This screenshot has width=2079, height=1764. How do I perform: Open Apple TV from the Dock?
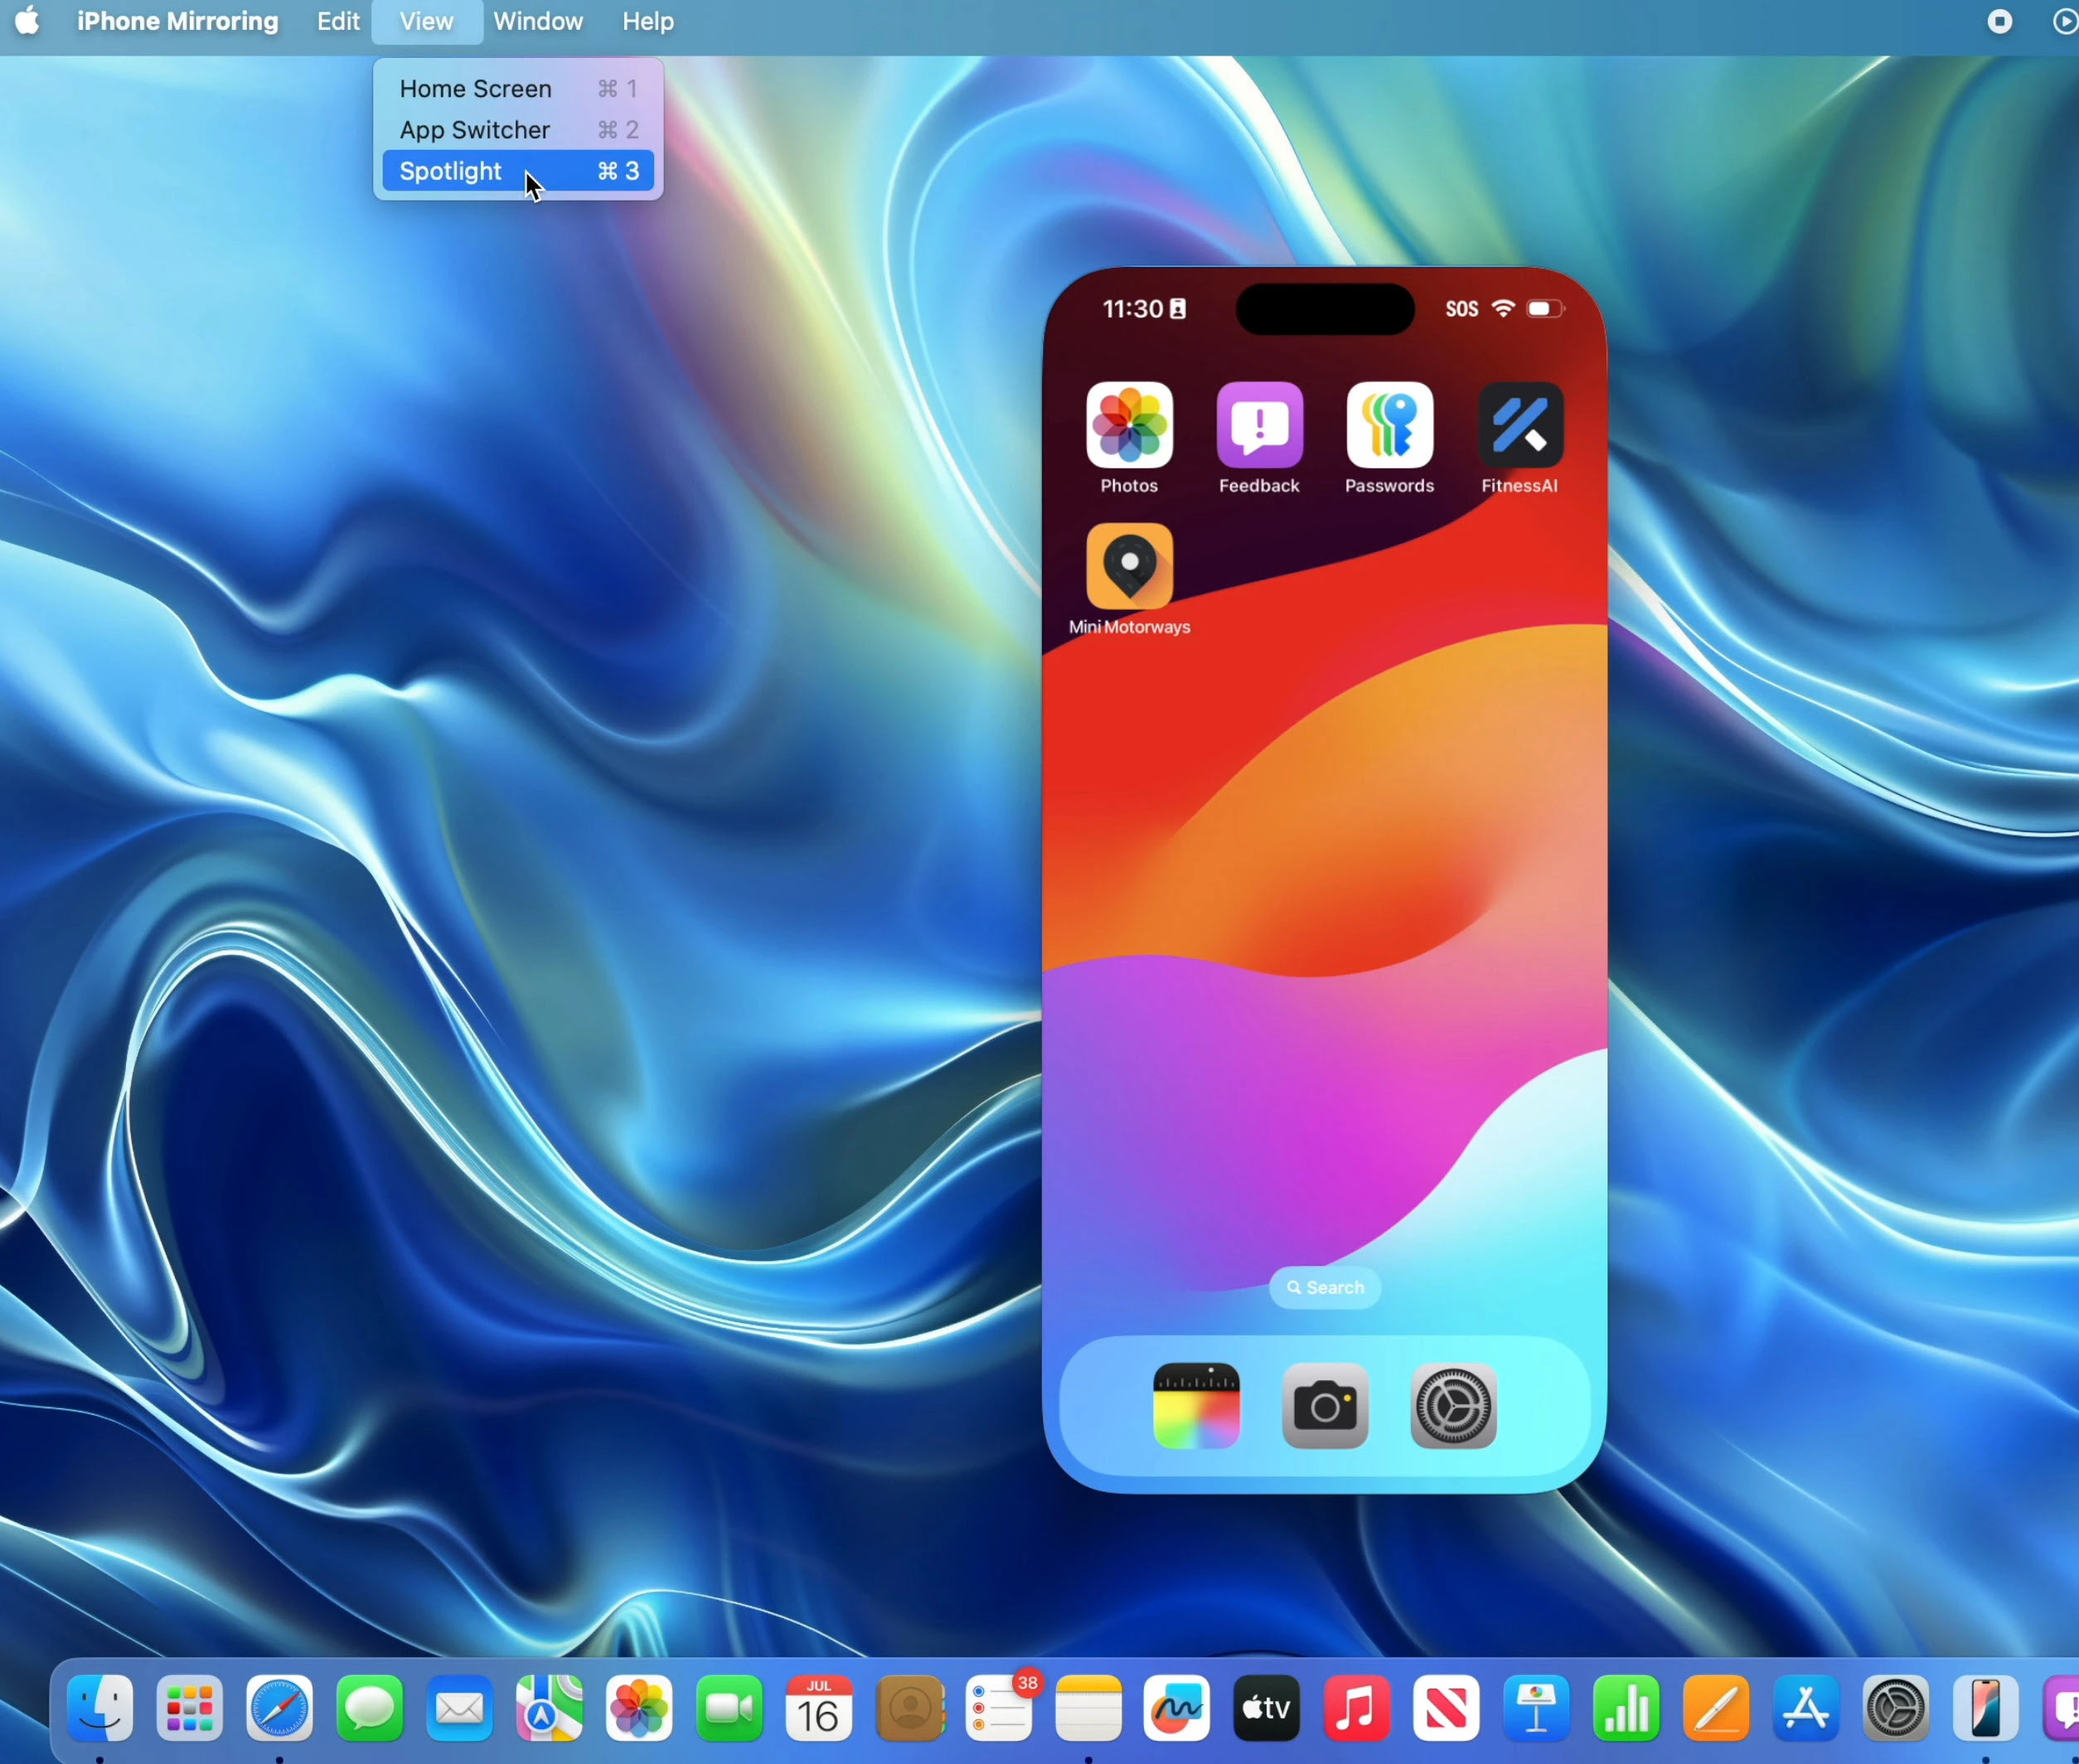pos(1267,1708)
